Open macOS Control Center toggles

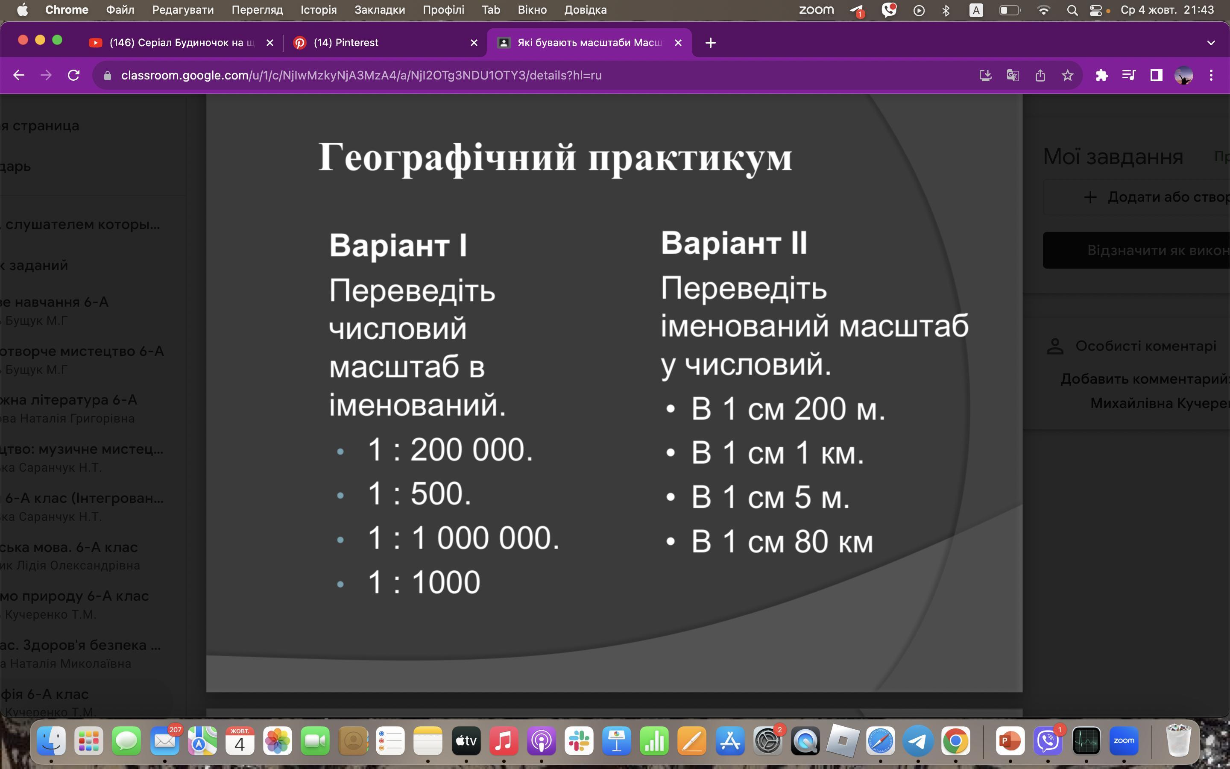[x=1096, y=10]
